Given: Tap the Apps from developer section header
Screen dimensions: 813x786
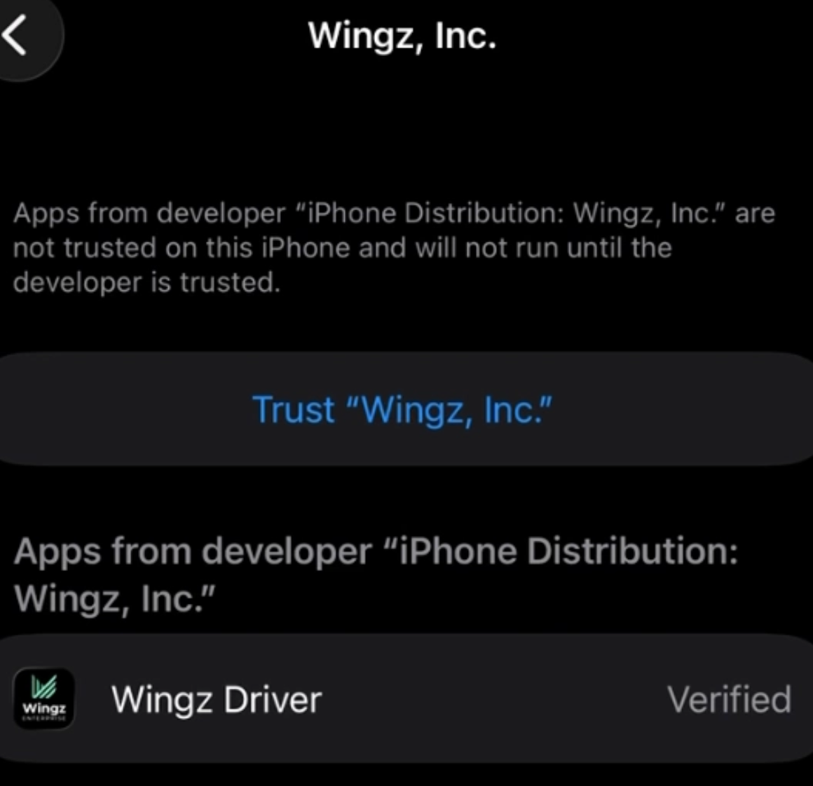Looking at the screenshot, I should pyautogui.click(x=376, y=575).
